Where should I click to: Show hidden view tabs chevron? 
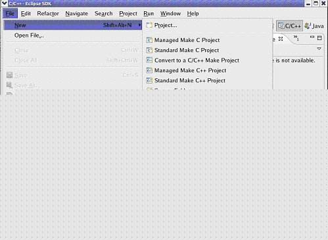[x=296, y=37]
